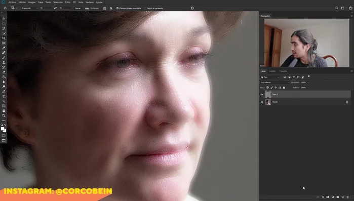Select the Paint Bucket tool
This screenshot has height=201, width=354.
click(4, 77)
